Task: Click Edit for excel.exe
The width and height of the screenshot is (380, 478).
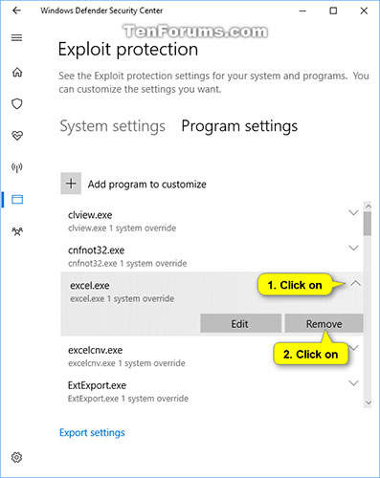Action: coord(240,323)
